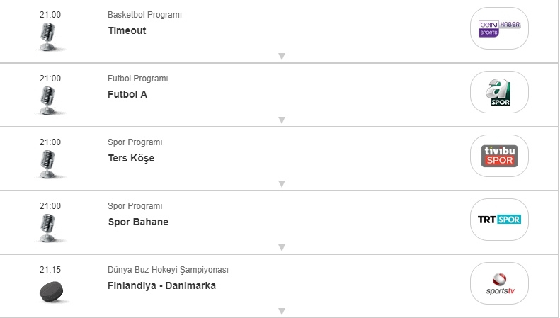Click the microphone icon beside Spor Bahane
This screenshot has height=318, width=560.
[x=49, y=228]
